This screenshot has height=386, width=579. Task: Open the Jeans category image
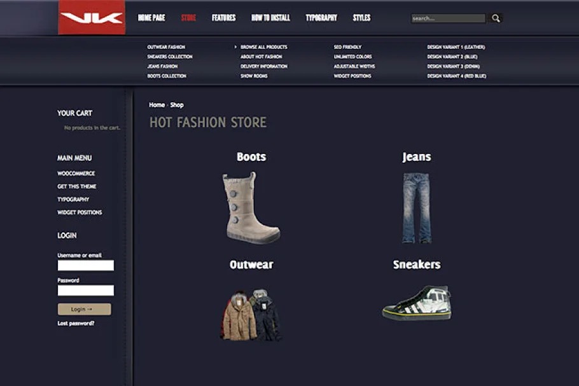tap(417, 208)
